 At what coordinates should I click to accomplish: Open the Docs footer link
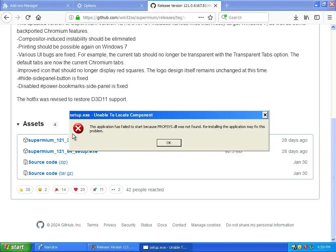click(162, 225)
